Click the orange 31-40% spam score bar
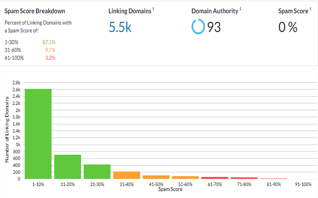Image resolution: width=318 pixels, height=198 pixels. point(126,175)
